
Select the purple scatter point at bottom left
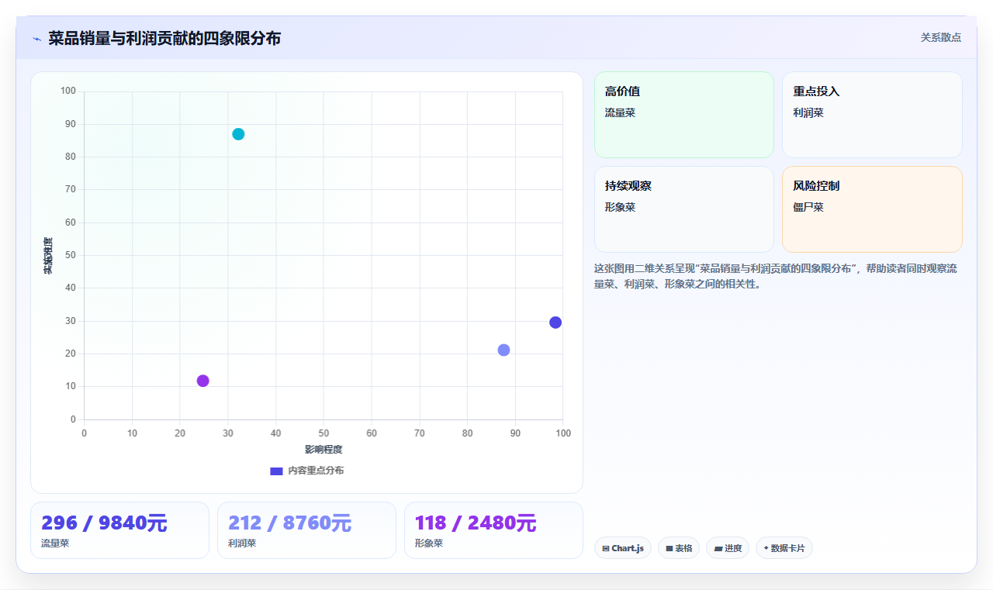[203, 381]
